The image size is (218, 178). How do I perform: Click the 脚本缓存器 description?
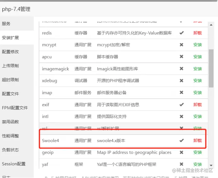107,57
